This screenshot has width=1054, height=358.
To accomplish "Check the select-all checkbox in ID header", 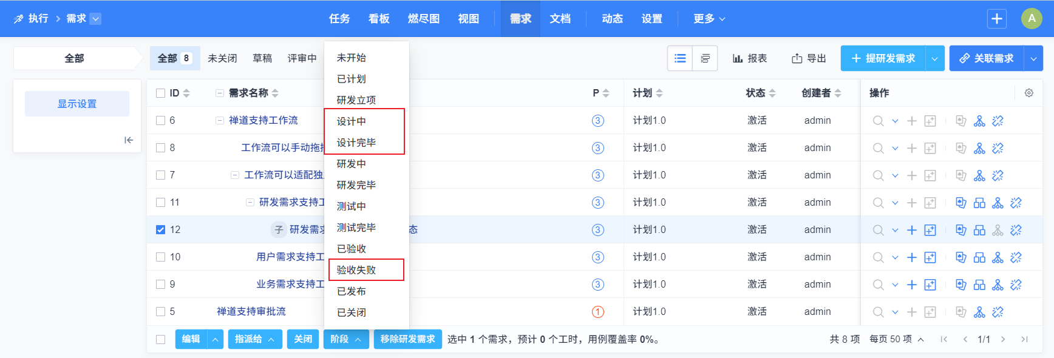I will 160,93.
